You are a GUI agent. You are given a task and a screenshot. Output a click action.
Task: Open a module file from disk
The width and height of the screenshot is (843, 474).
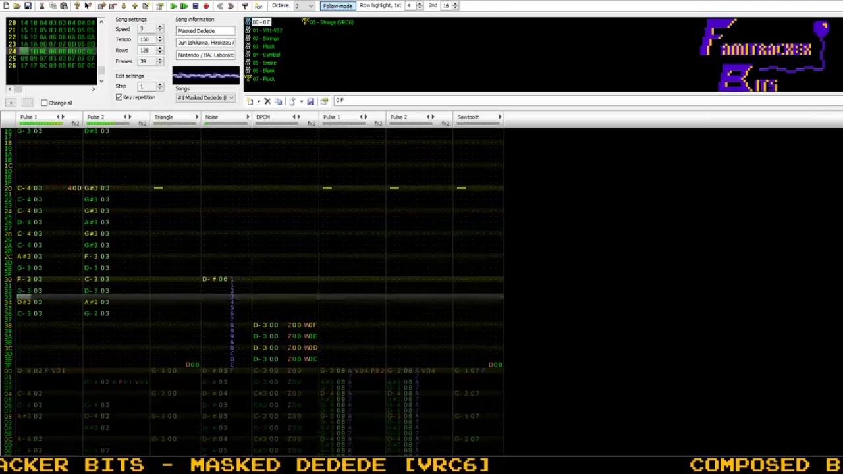click(17, 6)
